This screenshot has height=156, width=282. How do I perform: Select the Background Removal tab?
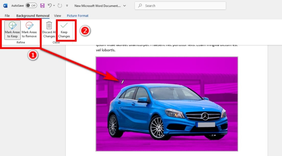[x=33, y=16]
